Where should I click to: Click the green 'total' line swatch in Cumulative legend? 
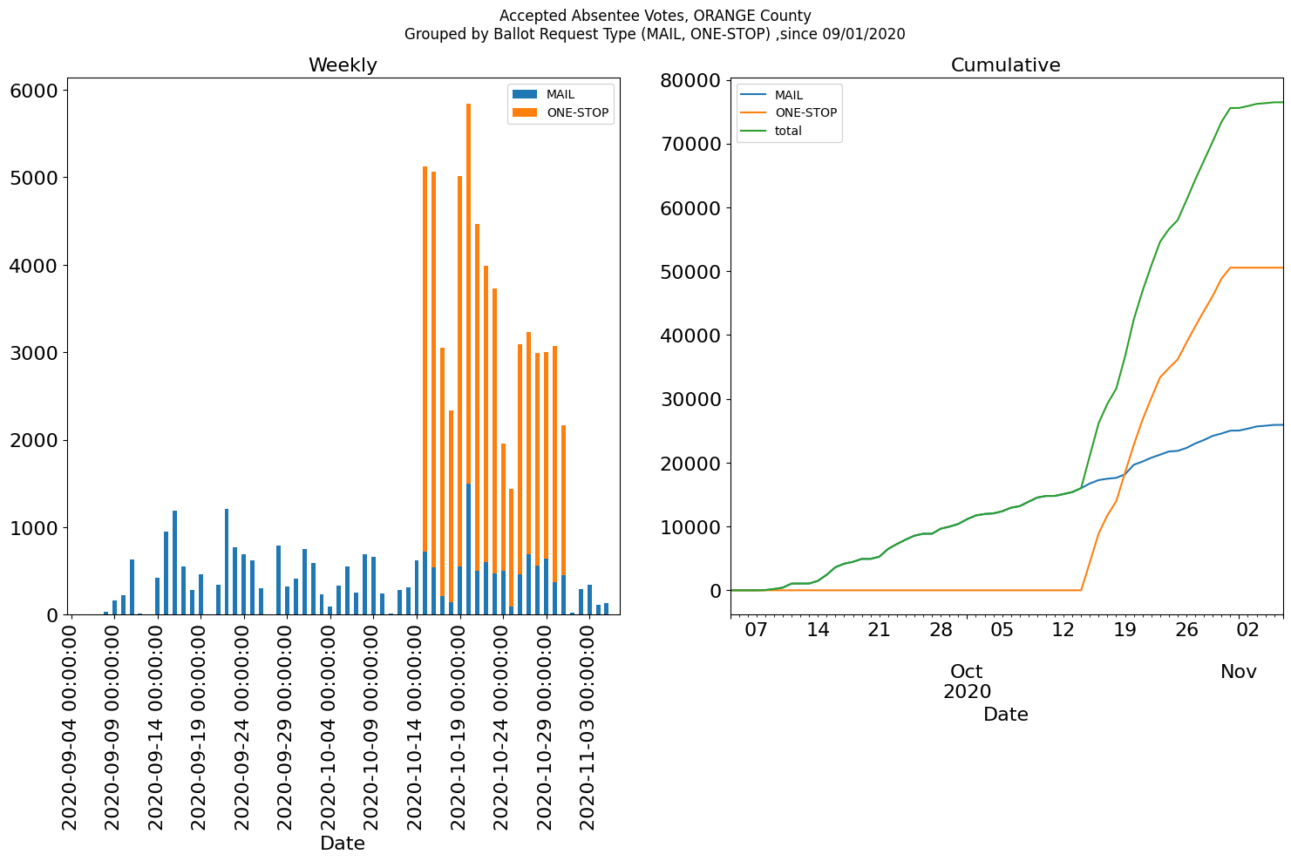coord(754,132)
